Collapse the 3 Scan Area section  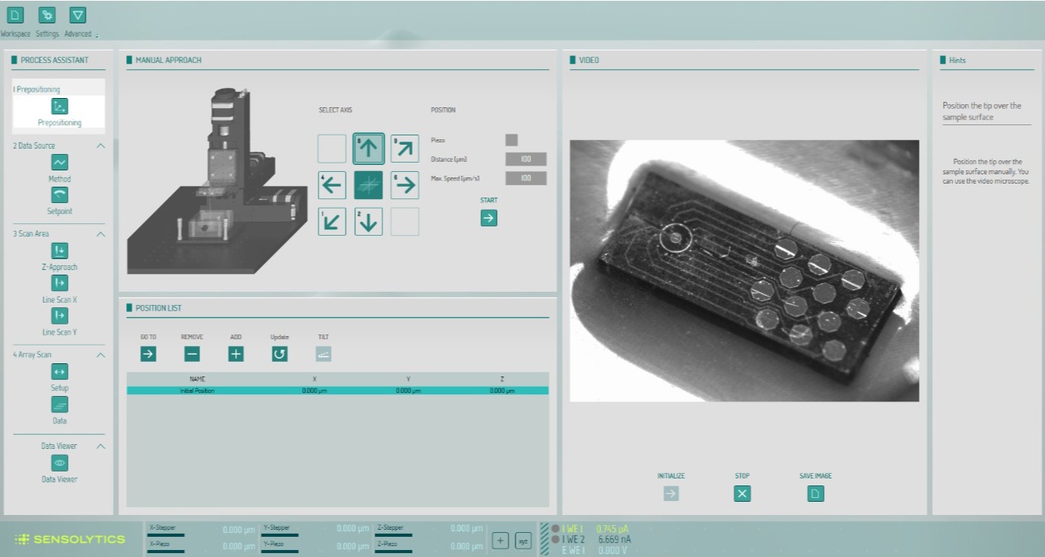pyautogui.click(x=100, y=234)
